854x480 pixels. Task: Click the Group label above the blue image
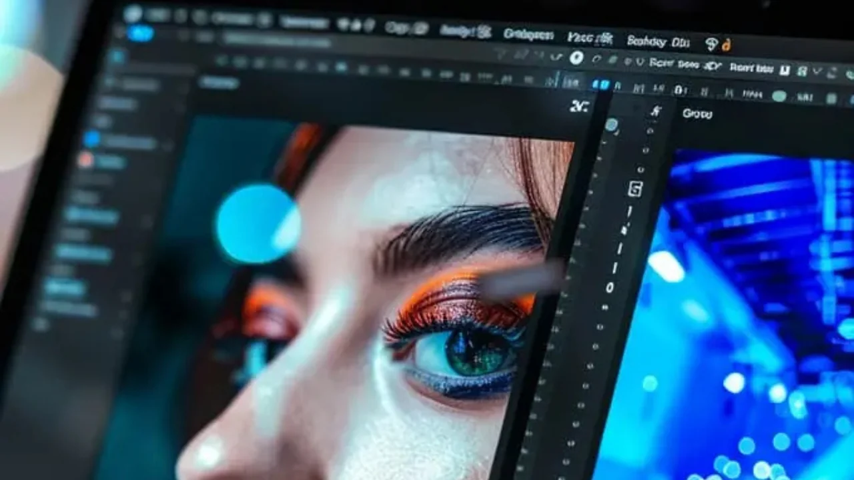click(697, 114)
